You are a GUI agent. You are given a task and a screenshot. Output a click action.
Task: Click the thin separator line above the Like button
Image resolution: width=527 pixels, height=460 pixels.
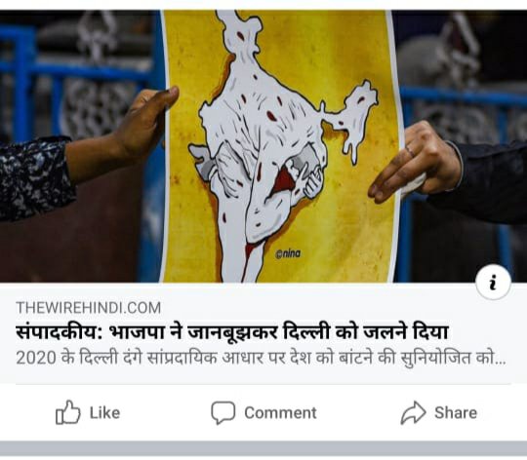tap(263, 384)
